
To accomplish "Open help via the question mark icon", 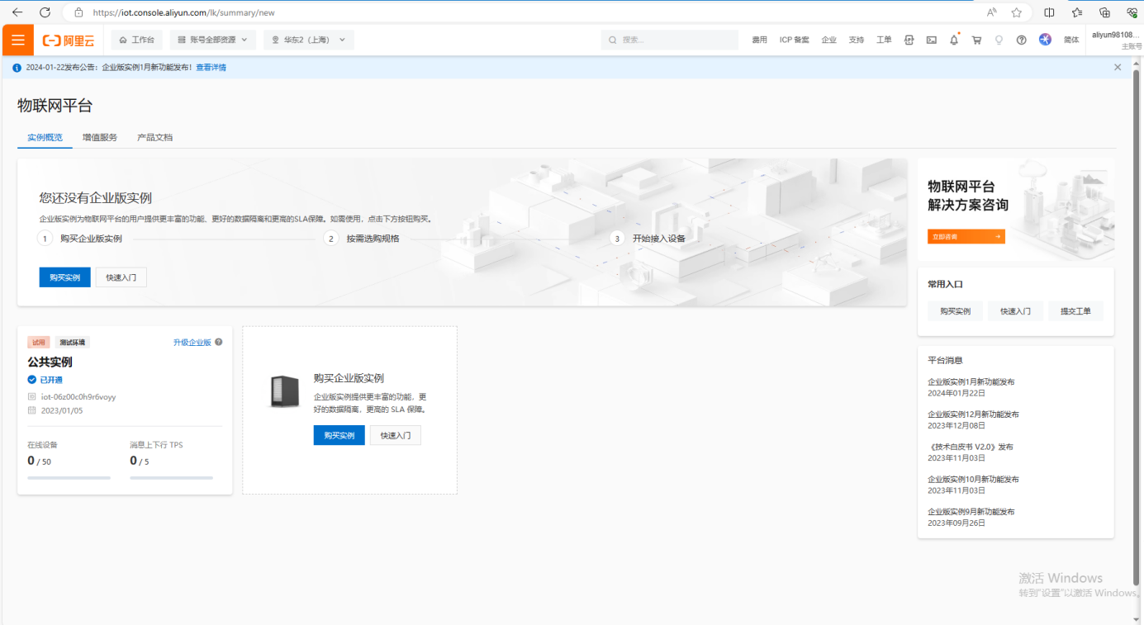I will pyautogui.click(x=1022, y=40).
